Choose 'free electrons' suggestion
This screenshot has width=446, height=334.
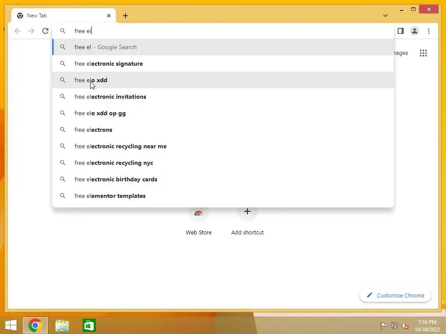(223, 130)
